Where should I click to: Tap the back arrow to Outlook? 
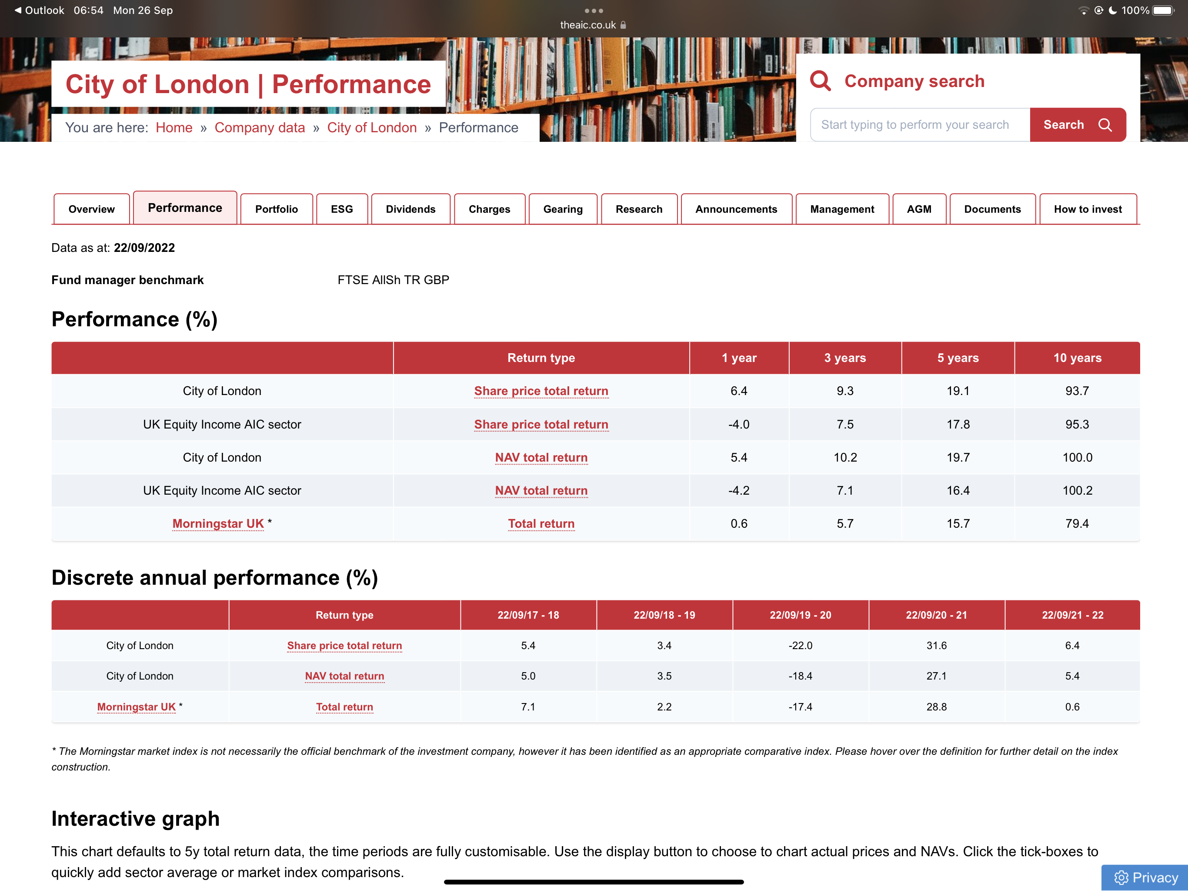point(18,10)
